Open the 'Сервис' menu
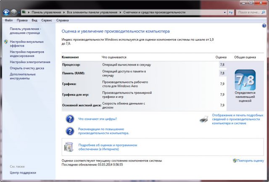Screen dimensions: 269x182 [x=47, y=20]
